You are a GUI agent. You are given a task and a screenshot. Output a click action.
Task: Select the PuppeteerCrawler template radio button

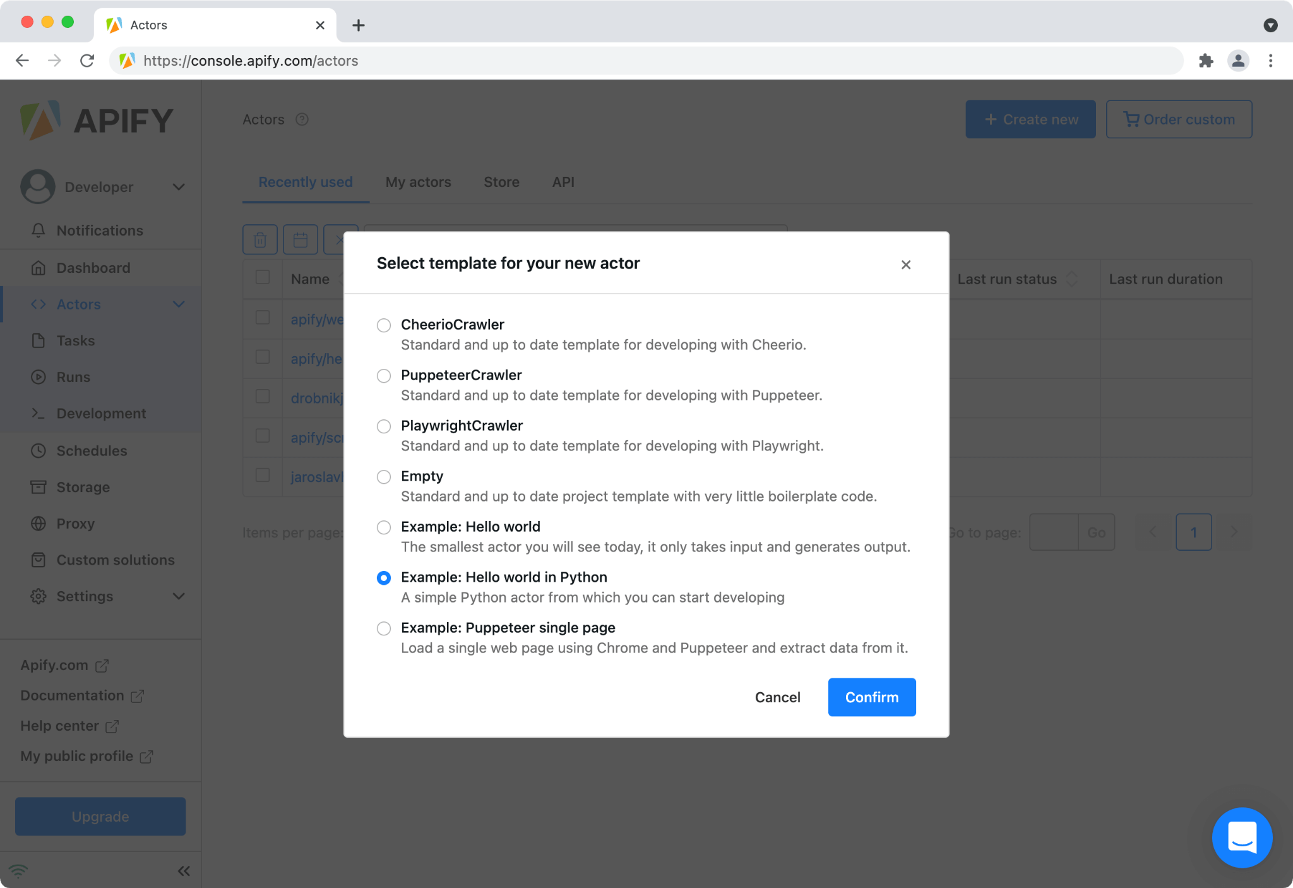coord(384,376)
